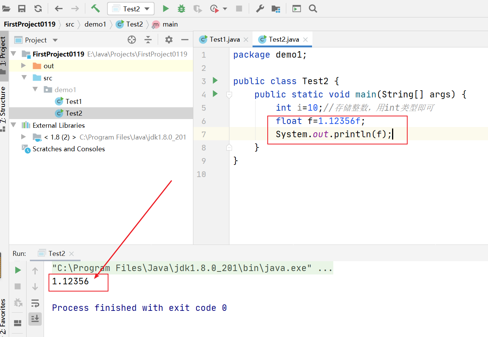Navigate forward with the right arrow

point(75,8)
